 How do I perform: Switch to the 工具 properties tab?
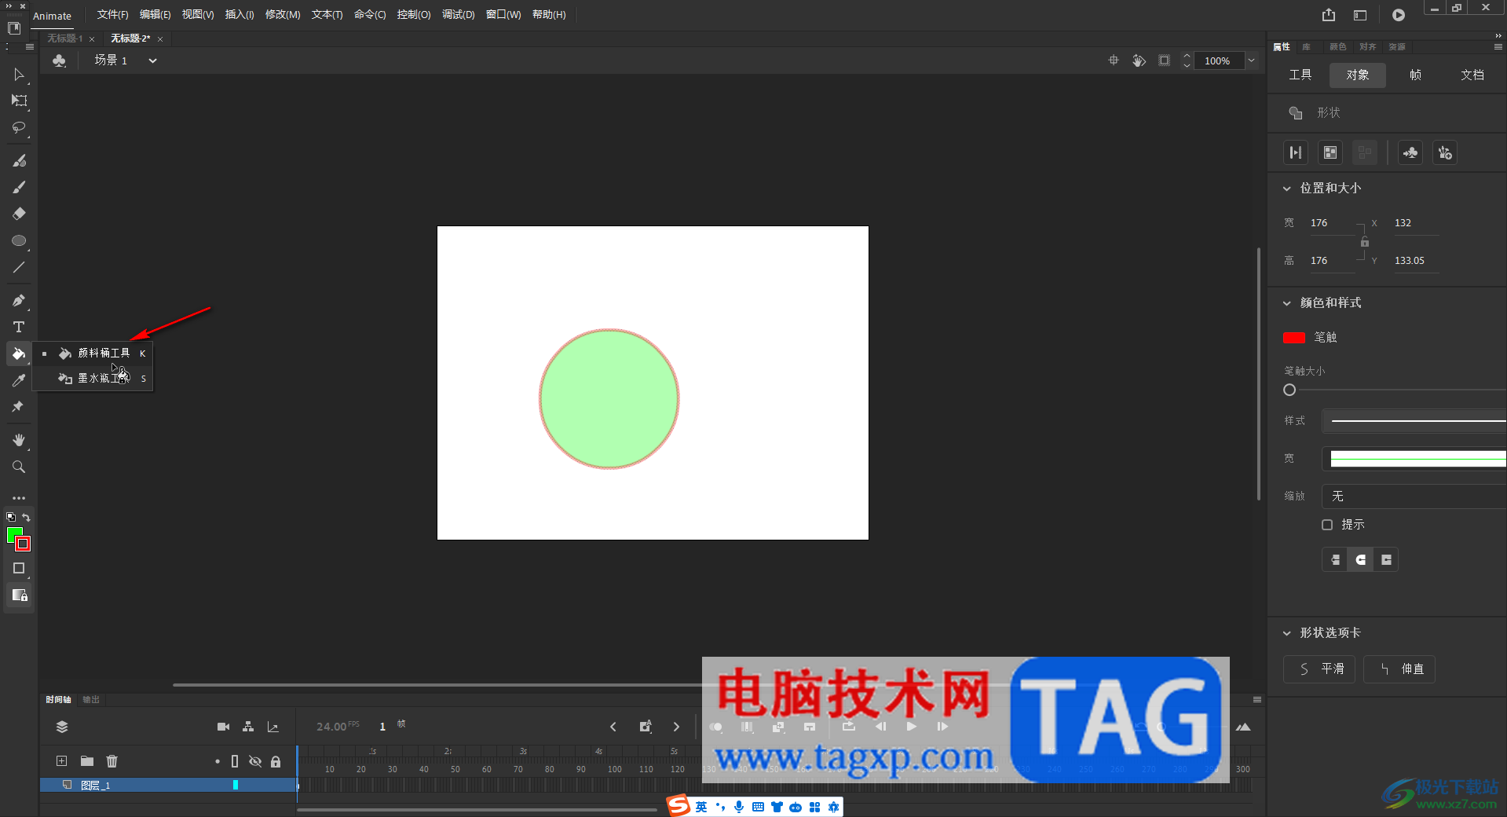[1300, 75]
